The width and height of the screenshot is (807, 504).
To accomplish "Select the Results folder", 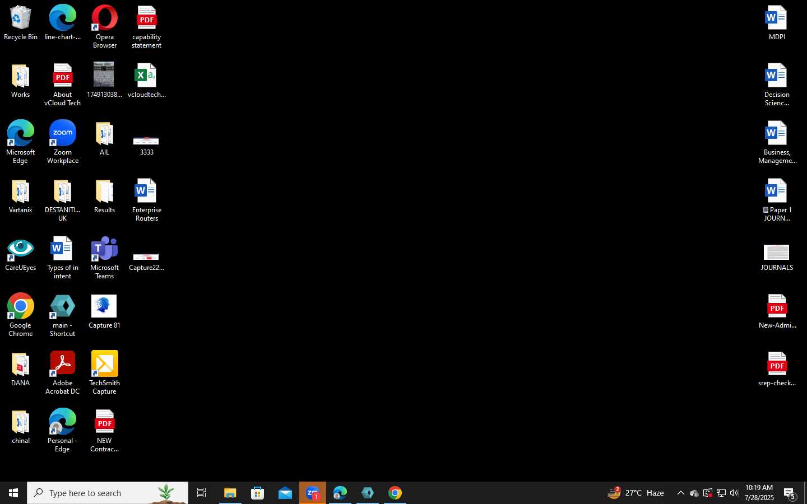I will tap(105, 196).
